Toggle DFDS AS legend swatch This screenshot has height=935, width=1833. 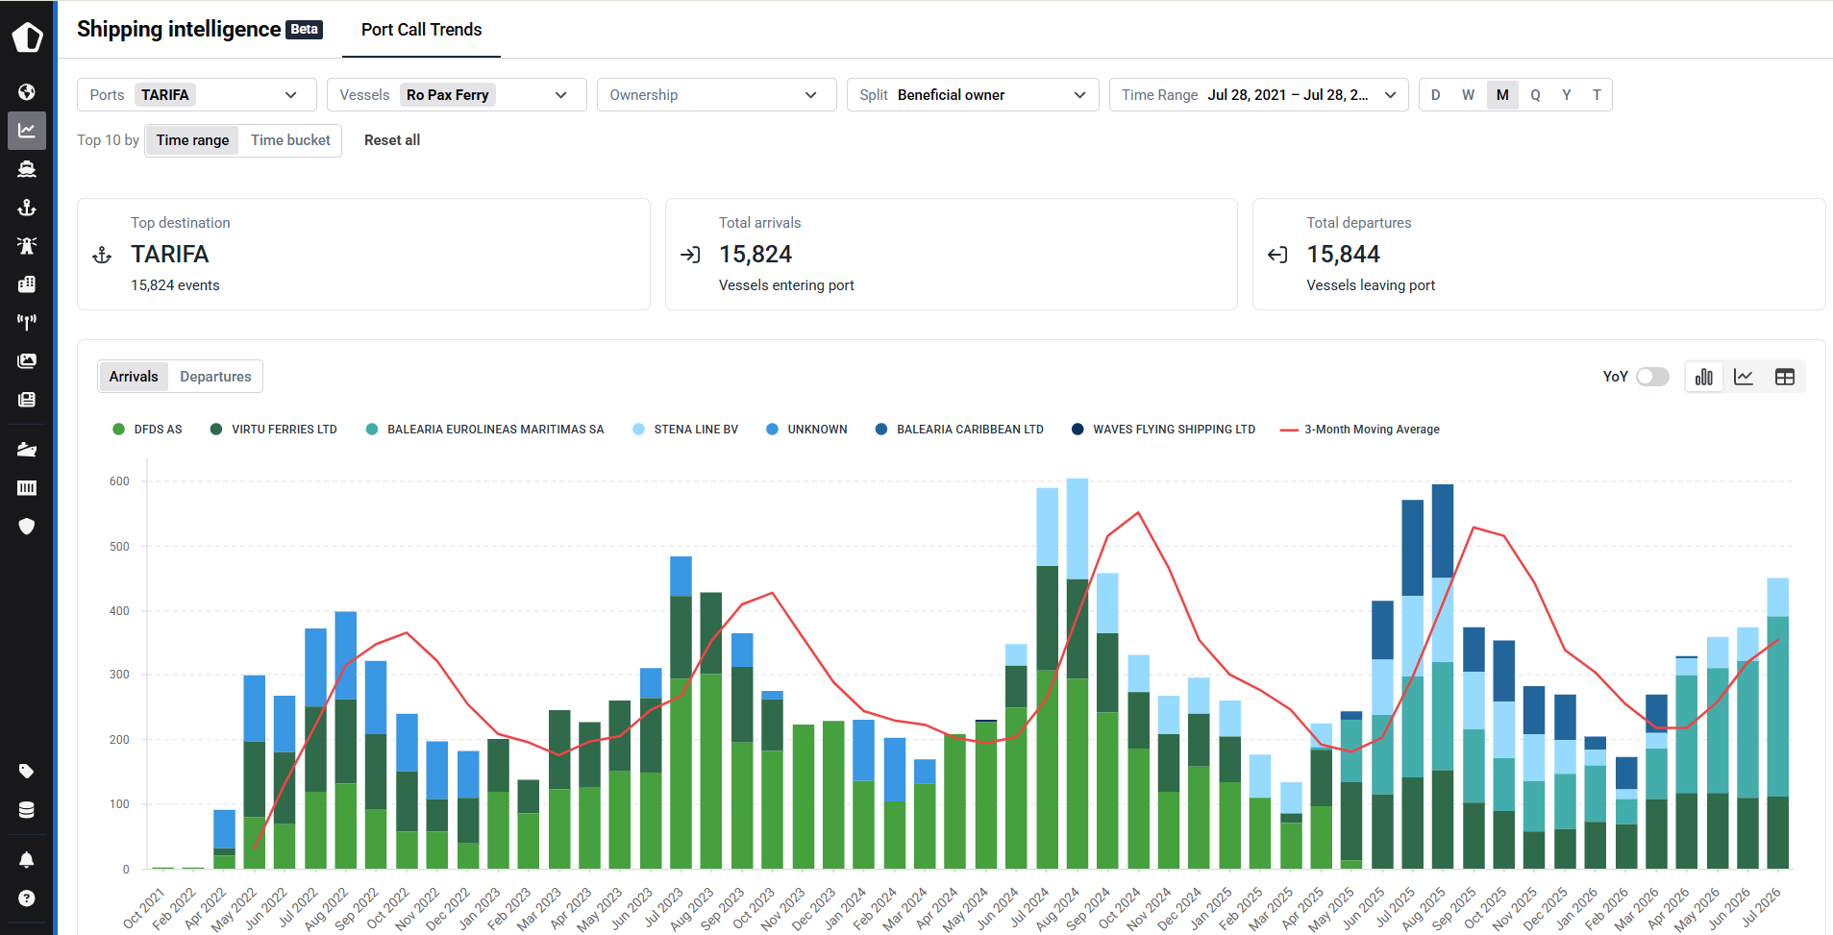pyautogui.click(x=118, y=430)
